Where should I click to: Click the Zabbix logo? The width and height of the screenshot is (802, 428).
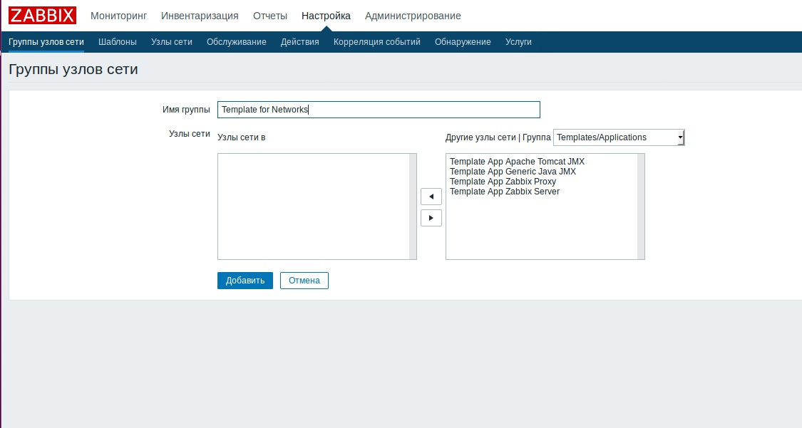[43, 16]
